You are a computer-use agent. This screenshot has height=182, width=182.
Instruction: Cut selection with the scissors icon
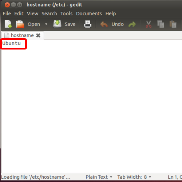(x=149, y=24)
